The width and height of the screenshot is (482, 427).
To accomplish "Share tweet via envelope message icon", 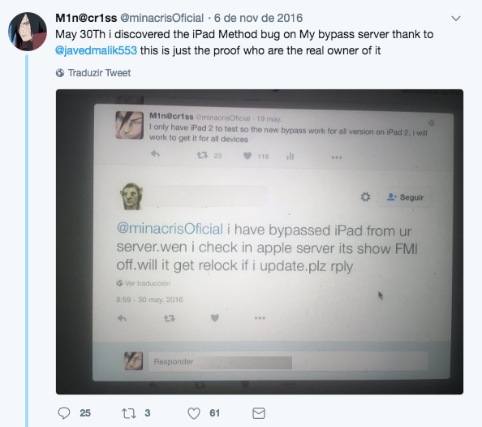I will tap(259, 413).
